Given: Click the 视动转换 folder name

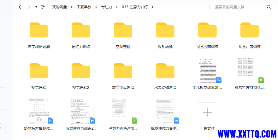Looking at the screenshot, I should click(165, 47).
